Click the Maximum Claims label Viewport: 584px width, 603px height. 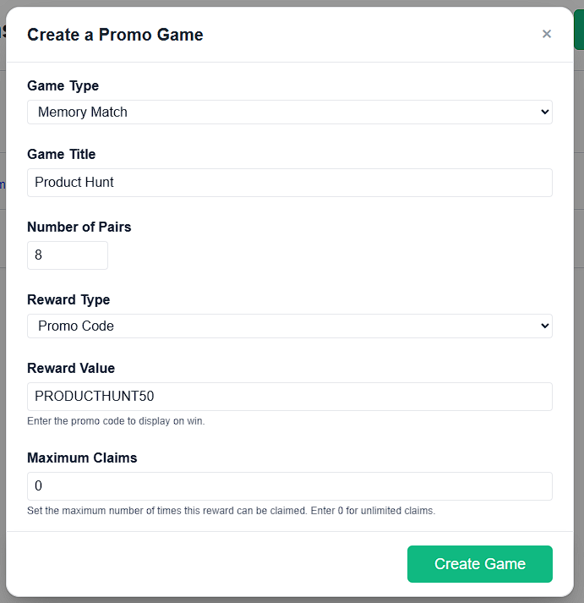[82, 458]
